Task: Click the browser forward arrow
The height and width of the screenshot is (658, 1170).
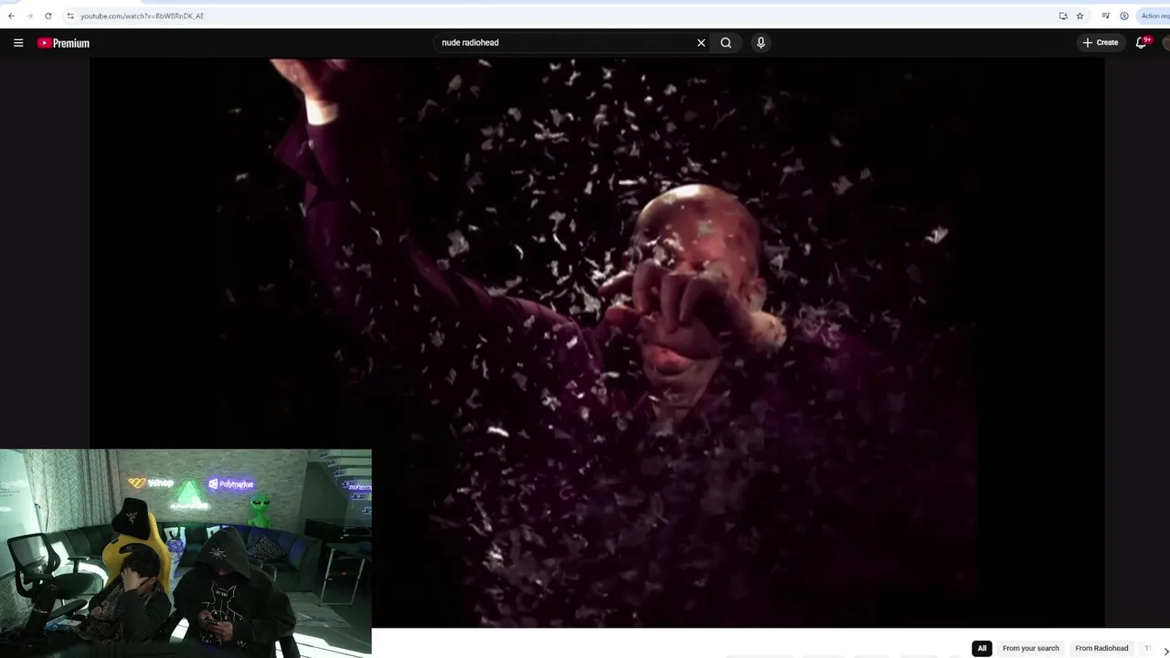Action: [29, 16]
